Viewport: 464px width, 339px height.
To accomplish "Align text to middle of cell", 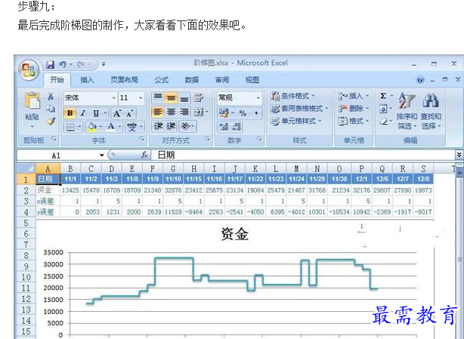I will [x=171, y=97].
